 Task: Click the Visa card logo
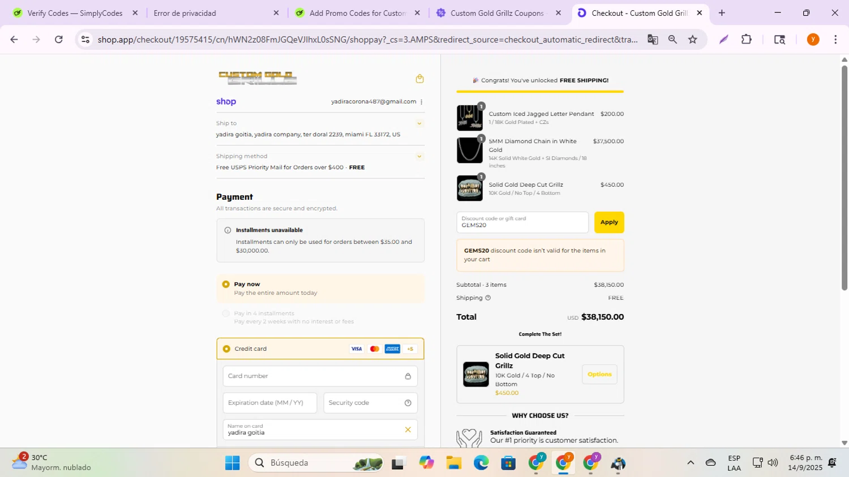click(x=357, y=349)
